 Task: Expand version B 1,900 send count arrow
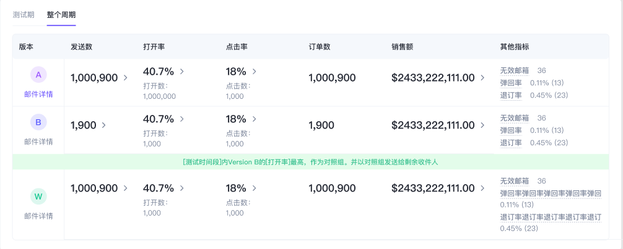click(x=104, y=125)
